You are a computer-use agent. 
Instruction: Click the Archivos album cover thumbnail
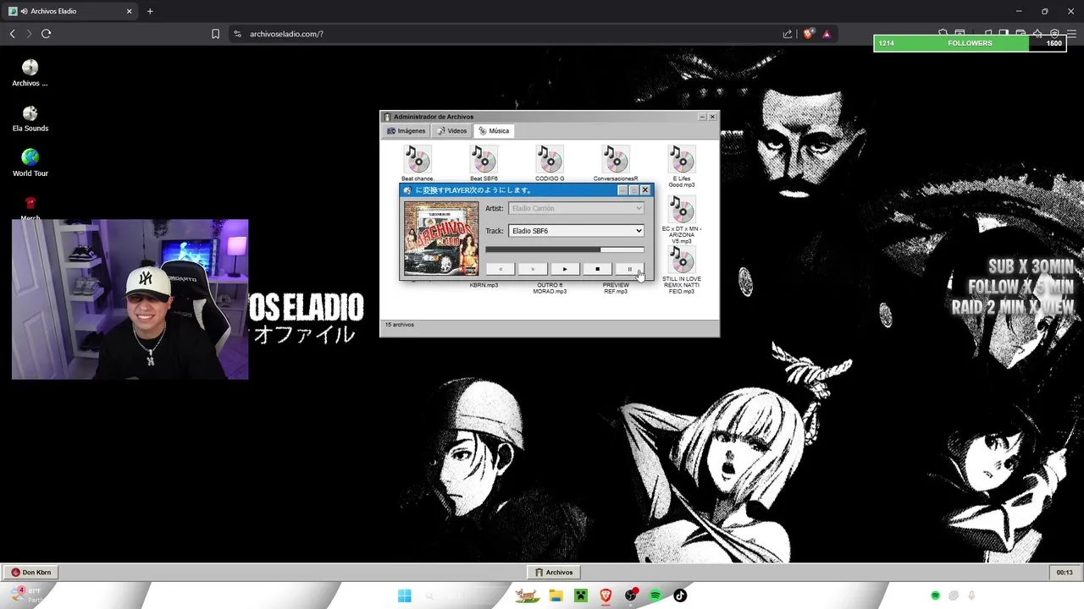tap(441, 239)
